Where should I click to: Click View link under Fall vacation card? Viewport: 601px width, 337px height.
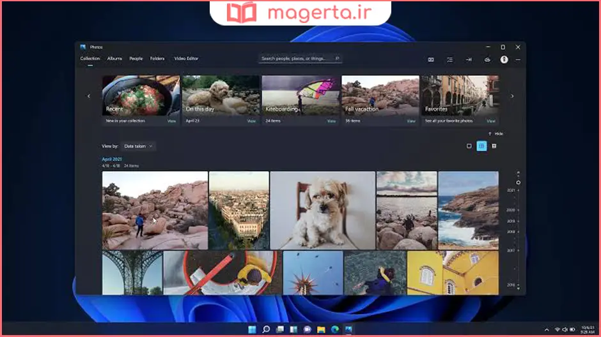pyautogui.click(x=411, y=121)
